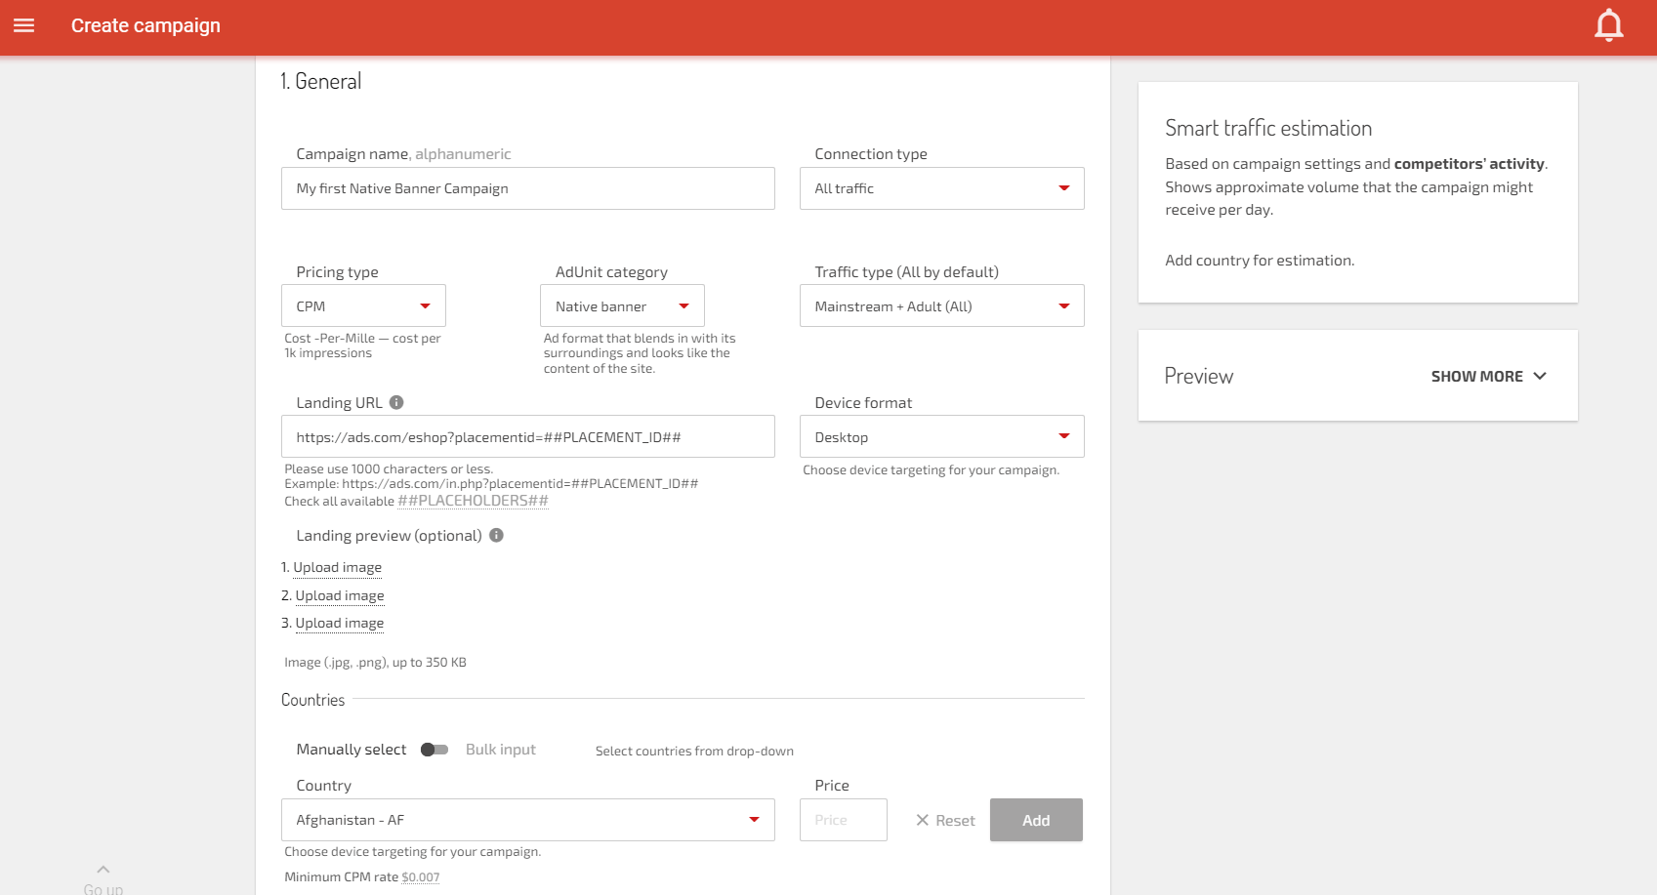1657x895 pixels.
Task: Open the ##PLACEHOLDERS## link
Action: point(473,500)
